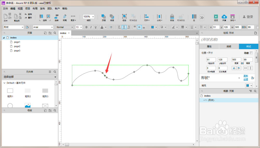Click the left panel (左) toggle icon

(194, 16)
